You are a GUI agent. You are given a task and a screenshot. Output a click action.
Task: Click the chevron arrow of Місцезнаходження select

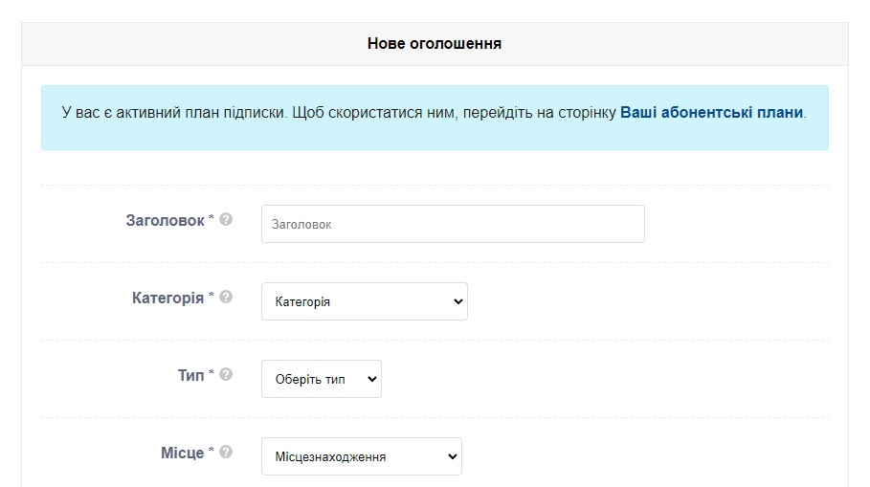452,456
